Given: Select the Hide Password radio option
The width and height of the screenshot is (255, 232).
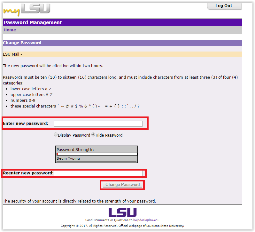Looking at the screenshot, I should coord(93,135).
